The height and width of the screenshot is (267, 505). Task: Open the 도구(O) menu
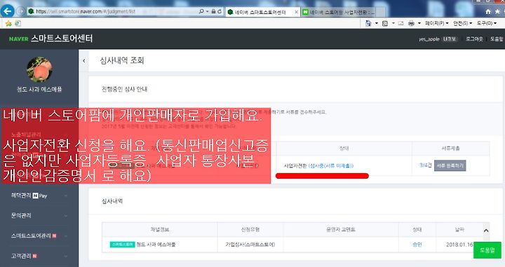(x=486, y=23)
